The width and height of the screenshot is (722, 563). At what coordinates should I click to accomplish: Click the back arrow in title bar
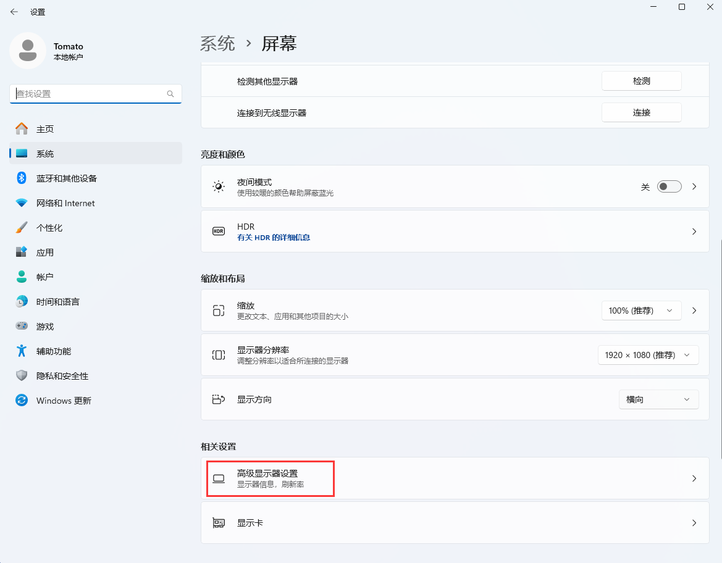[14, 12]
